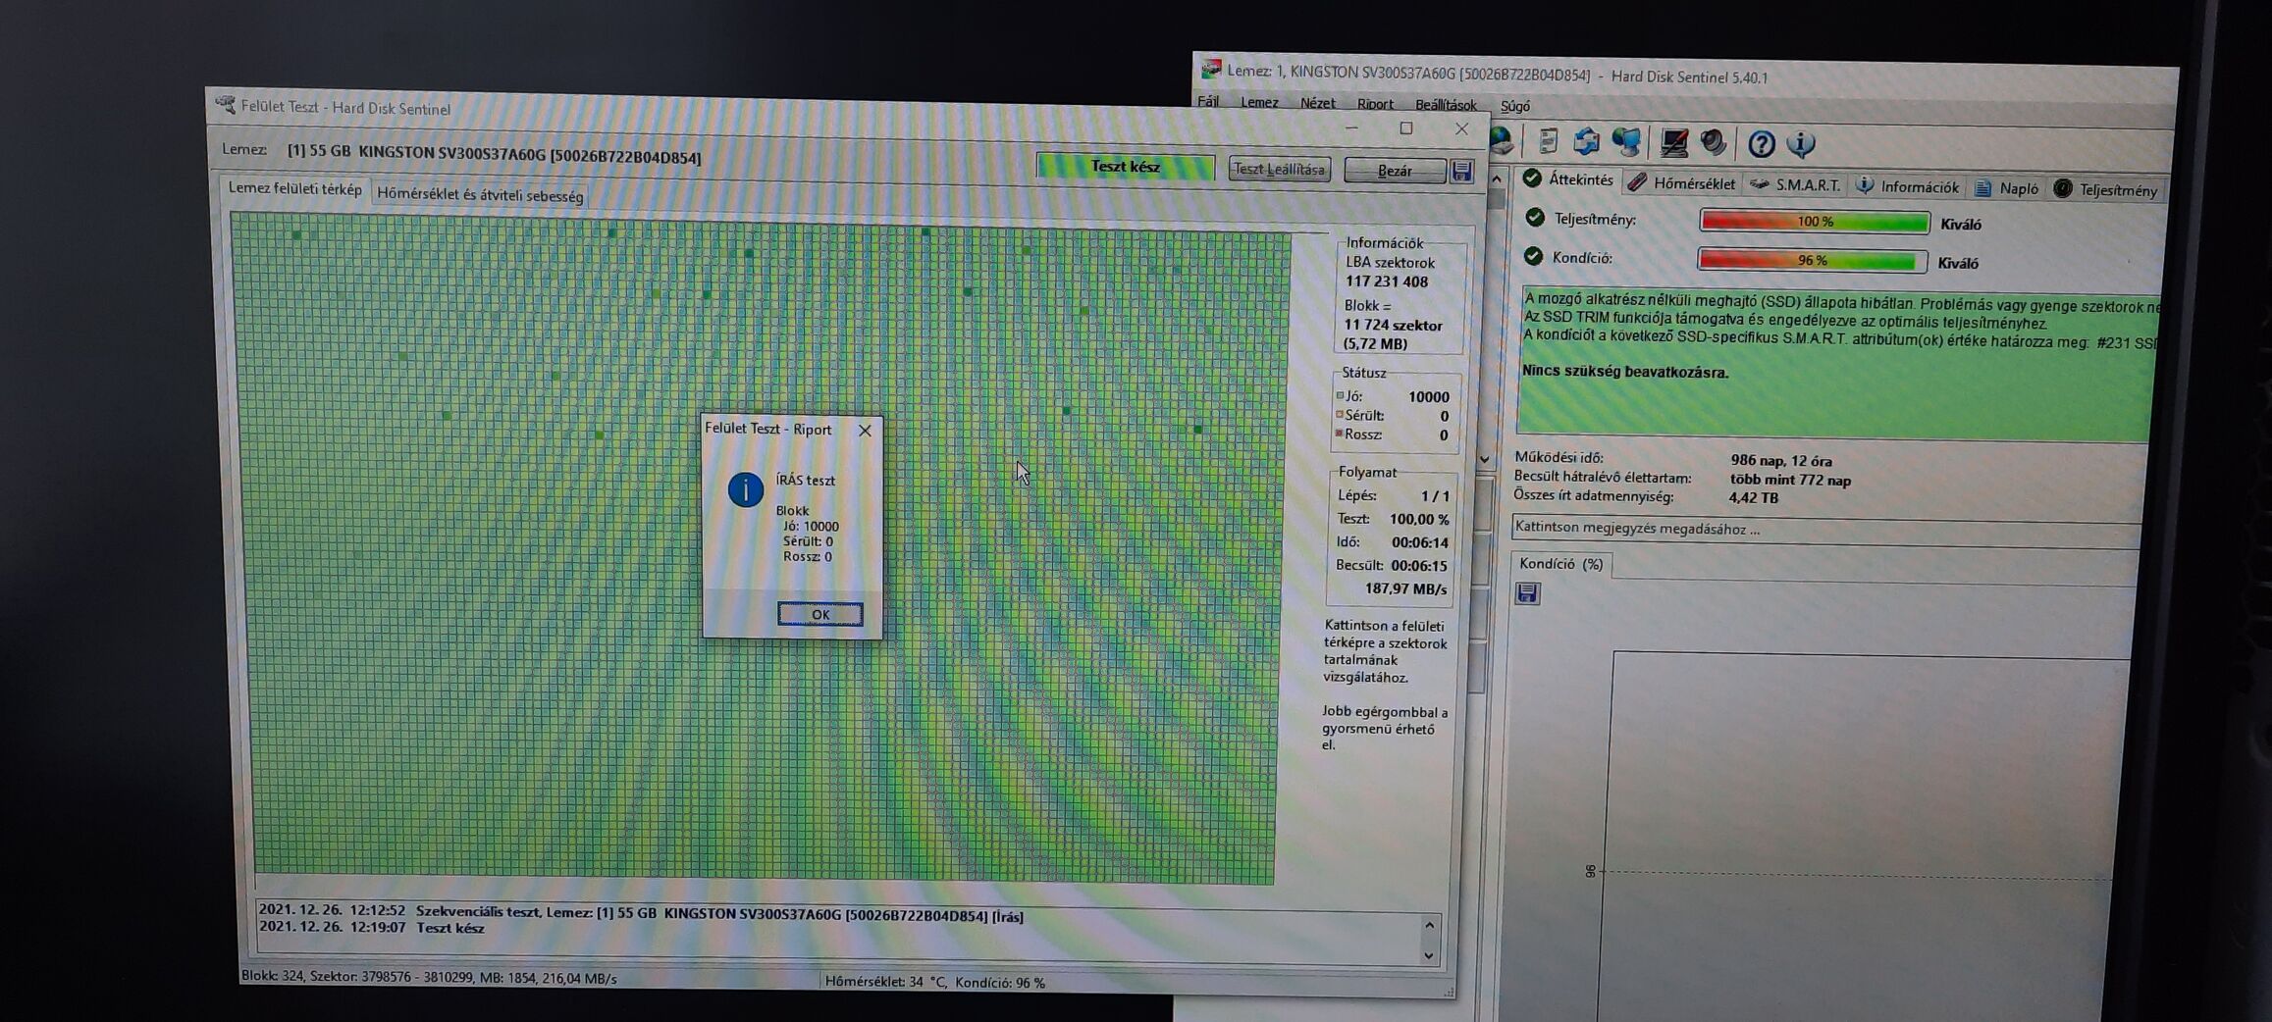Click OK in the Riport dialog
Image resolution: width=2272 pixels, height=1022 pixels.
[820, 614]
